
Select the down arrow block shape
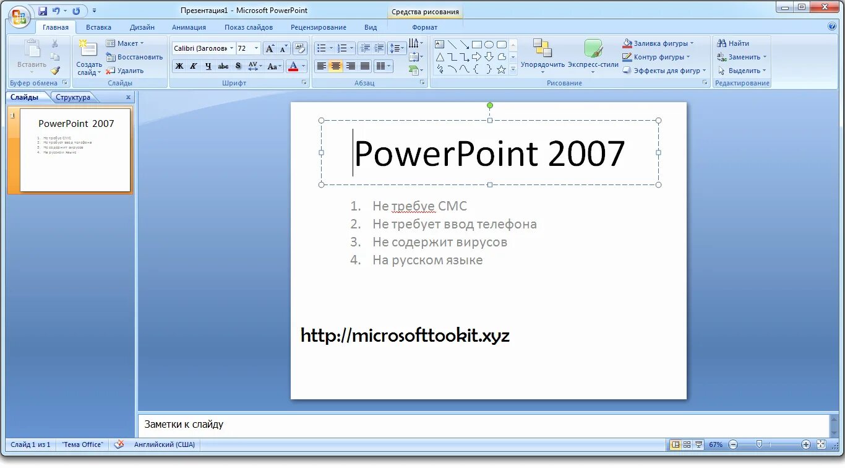point(489,57)
